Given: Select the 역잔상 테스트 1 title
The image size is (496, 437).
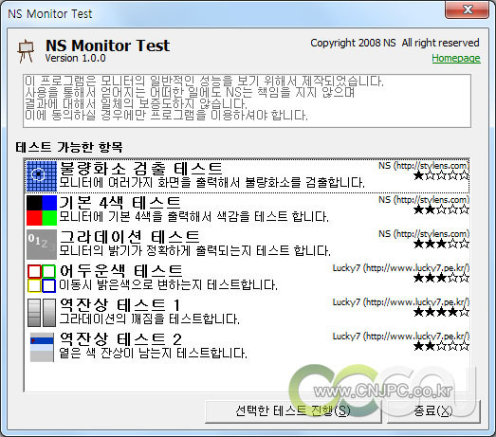Looking at the screenshot, I should coord(119,305).
